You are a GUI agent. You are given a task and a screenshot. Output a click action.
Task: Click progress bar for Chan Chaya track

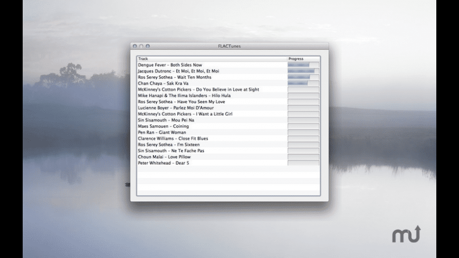tap(303, 83)
